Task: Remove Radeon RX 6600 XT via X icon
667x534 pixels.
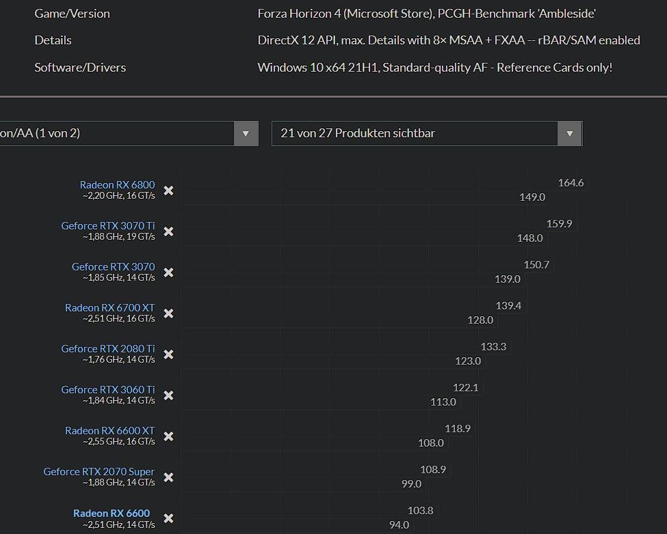Action: point(168,436)
